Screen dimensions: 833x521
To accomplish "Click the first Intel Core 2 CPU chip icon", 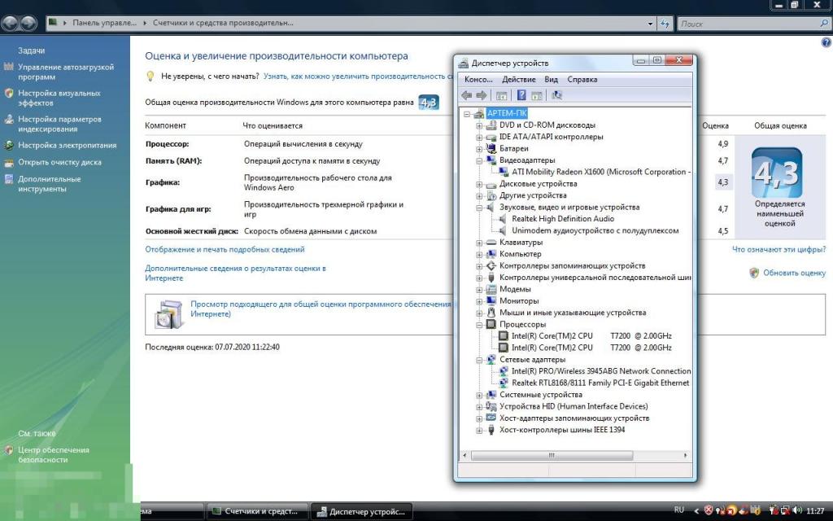I will 503,336.
